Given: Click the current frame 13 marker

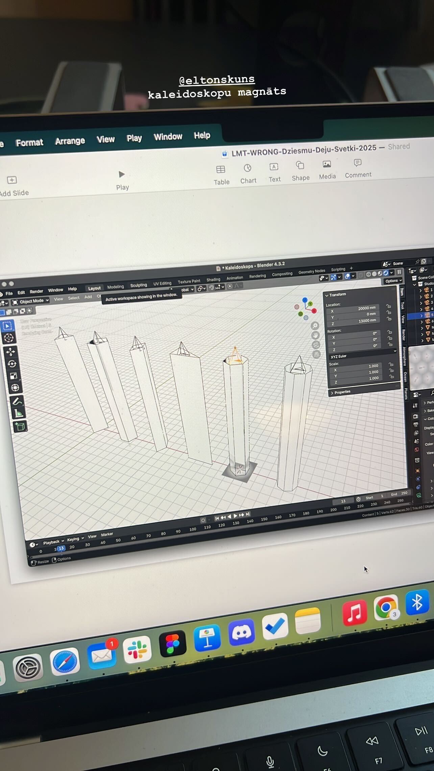Looking at the screenshot, I should 61,548.
